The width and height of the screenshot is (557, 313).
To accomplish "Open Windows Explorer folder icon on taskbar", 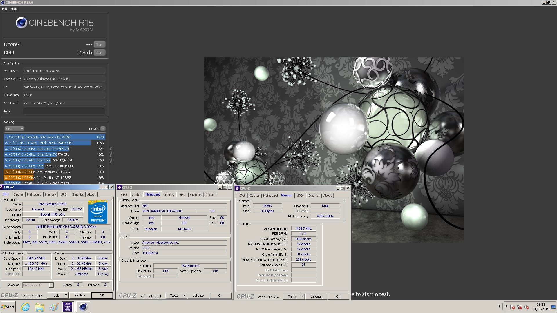I will point(40,307).
